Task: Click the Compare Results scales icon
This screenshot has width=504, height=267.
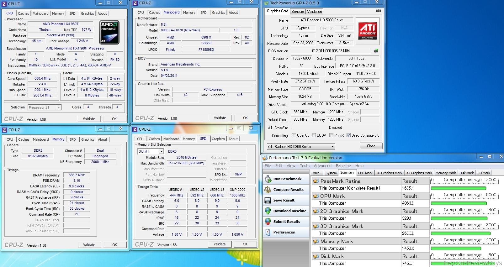Action: (268, 190)
